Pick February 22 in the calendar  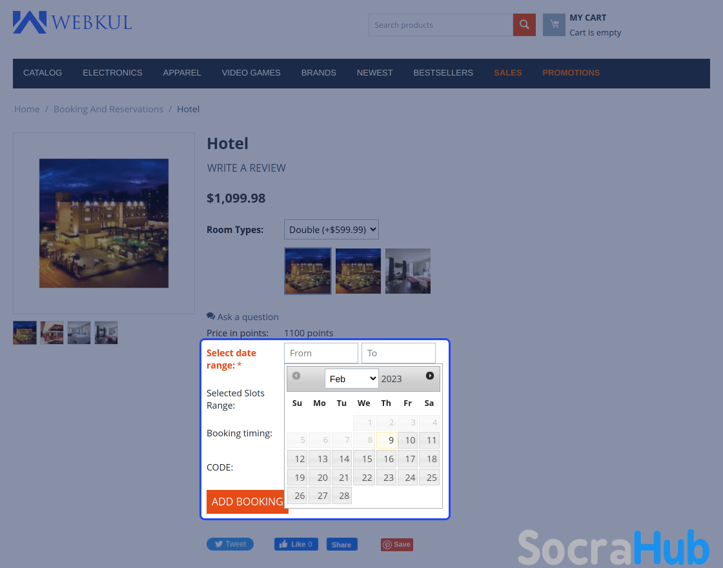[364, 477]
